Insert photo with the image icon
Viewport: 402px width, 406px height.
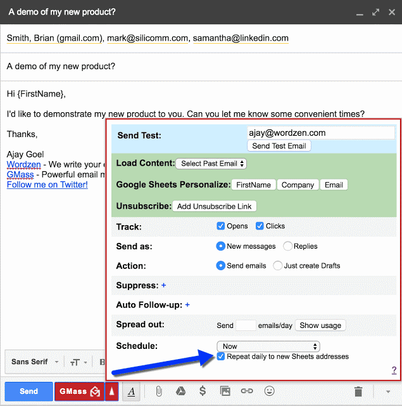tap(225, 391)
